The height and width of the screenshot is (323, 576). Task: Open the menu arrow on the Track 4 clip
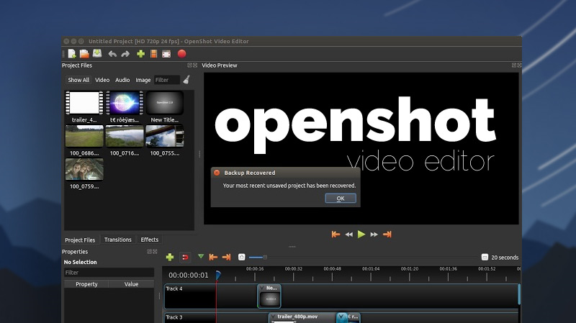pos(263,289)
